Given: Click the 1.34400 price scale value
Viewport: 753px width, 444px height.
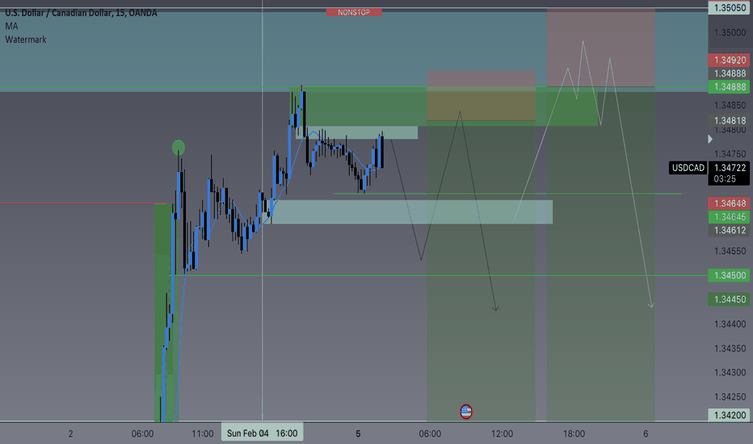Looking at the screenshot, I should (730, 324).
